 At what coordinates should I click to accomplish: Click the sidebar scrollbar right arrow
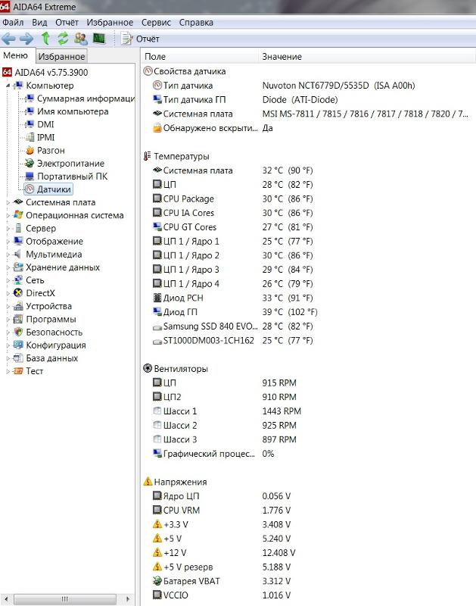coord(129,599)
